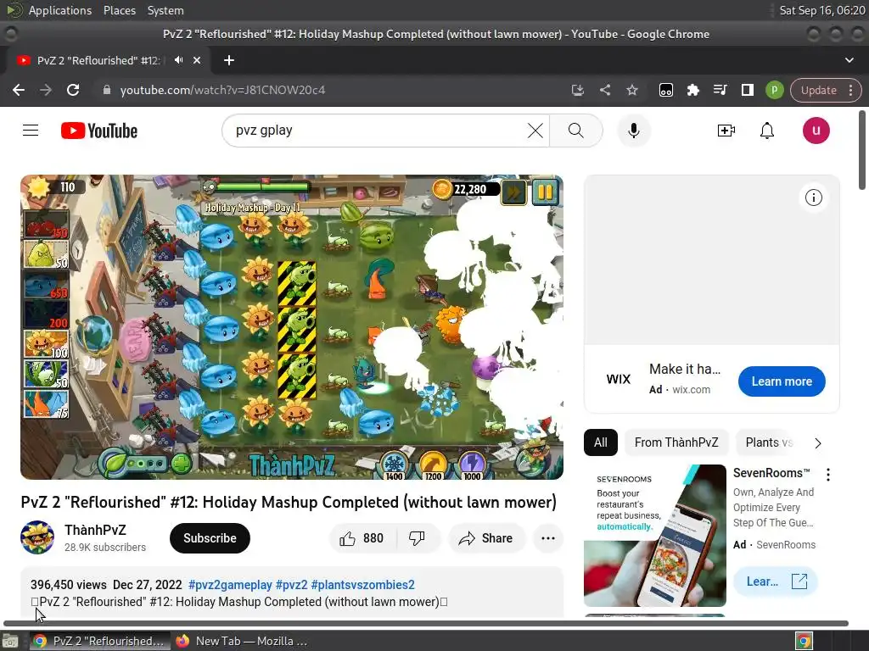Click SevenRooms Learn more link
This screenshot has width=869, height=651.
775,581
